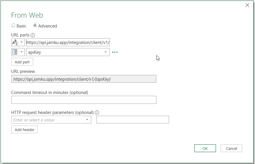Confirm the dialog with OK
The height and width of the screenshot is (164, 255).
205,148
